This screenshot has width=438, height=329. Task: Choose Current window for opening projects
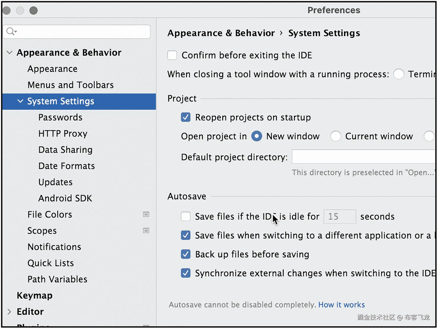coord(335,136)
